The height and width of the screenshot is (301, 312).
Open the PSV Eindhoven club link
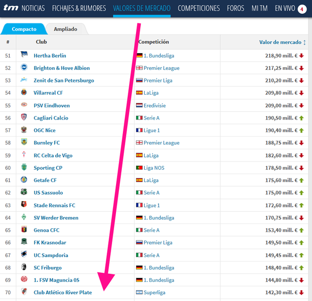click(52, 105)
